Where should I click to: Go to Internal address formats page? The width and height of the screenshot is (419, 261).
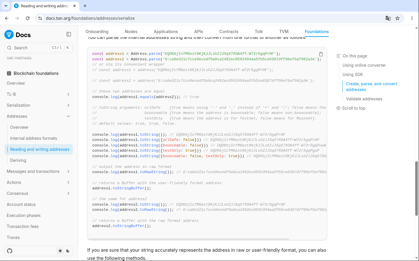(33, 138)
